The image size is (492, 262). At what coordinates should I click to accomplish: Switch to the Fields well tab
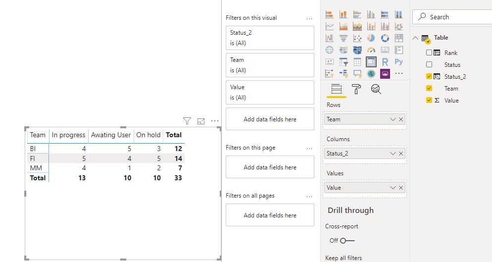point(337,89)
